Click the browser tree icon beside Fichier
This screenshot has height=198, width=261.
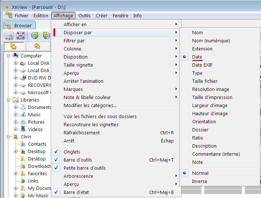pyautogui.click(x=9, y=15)
